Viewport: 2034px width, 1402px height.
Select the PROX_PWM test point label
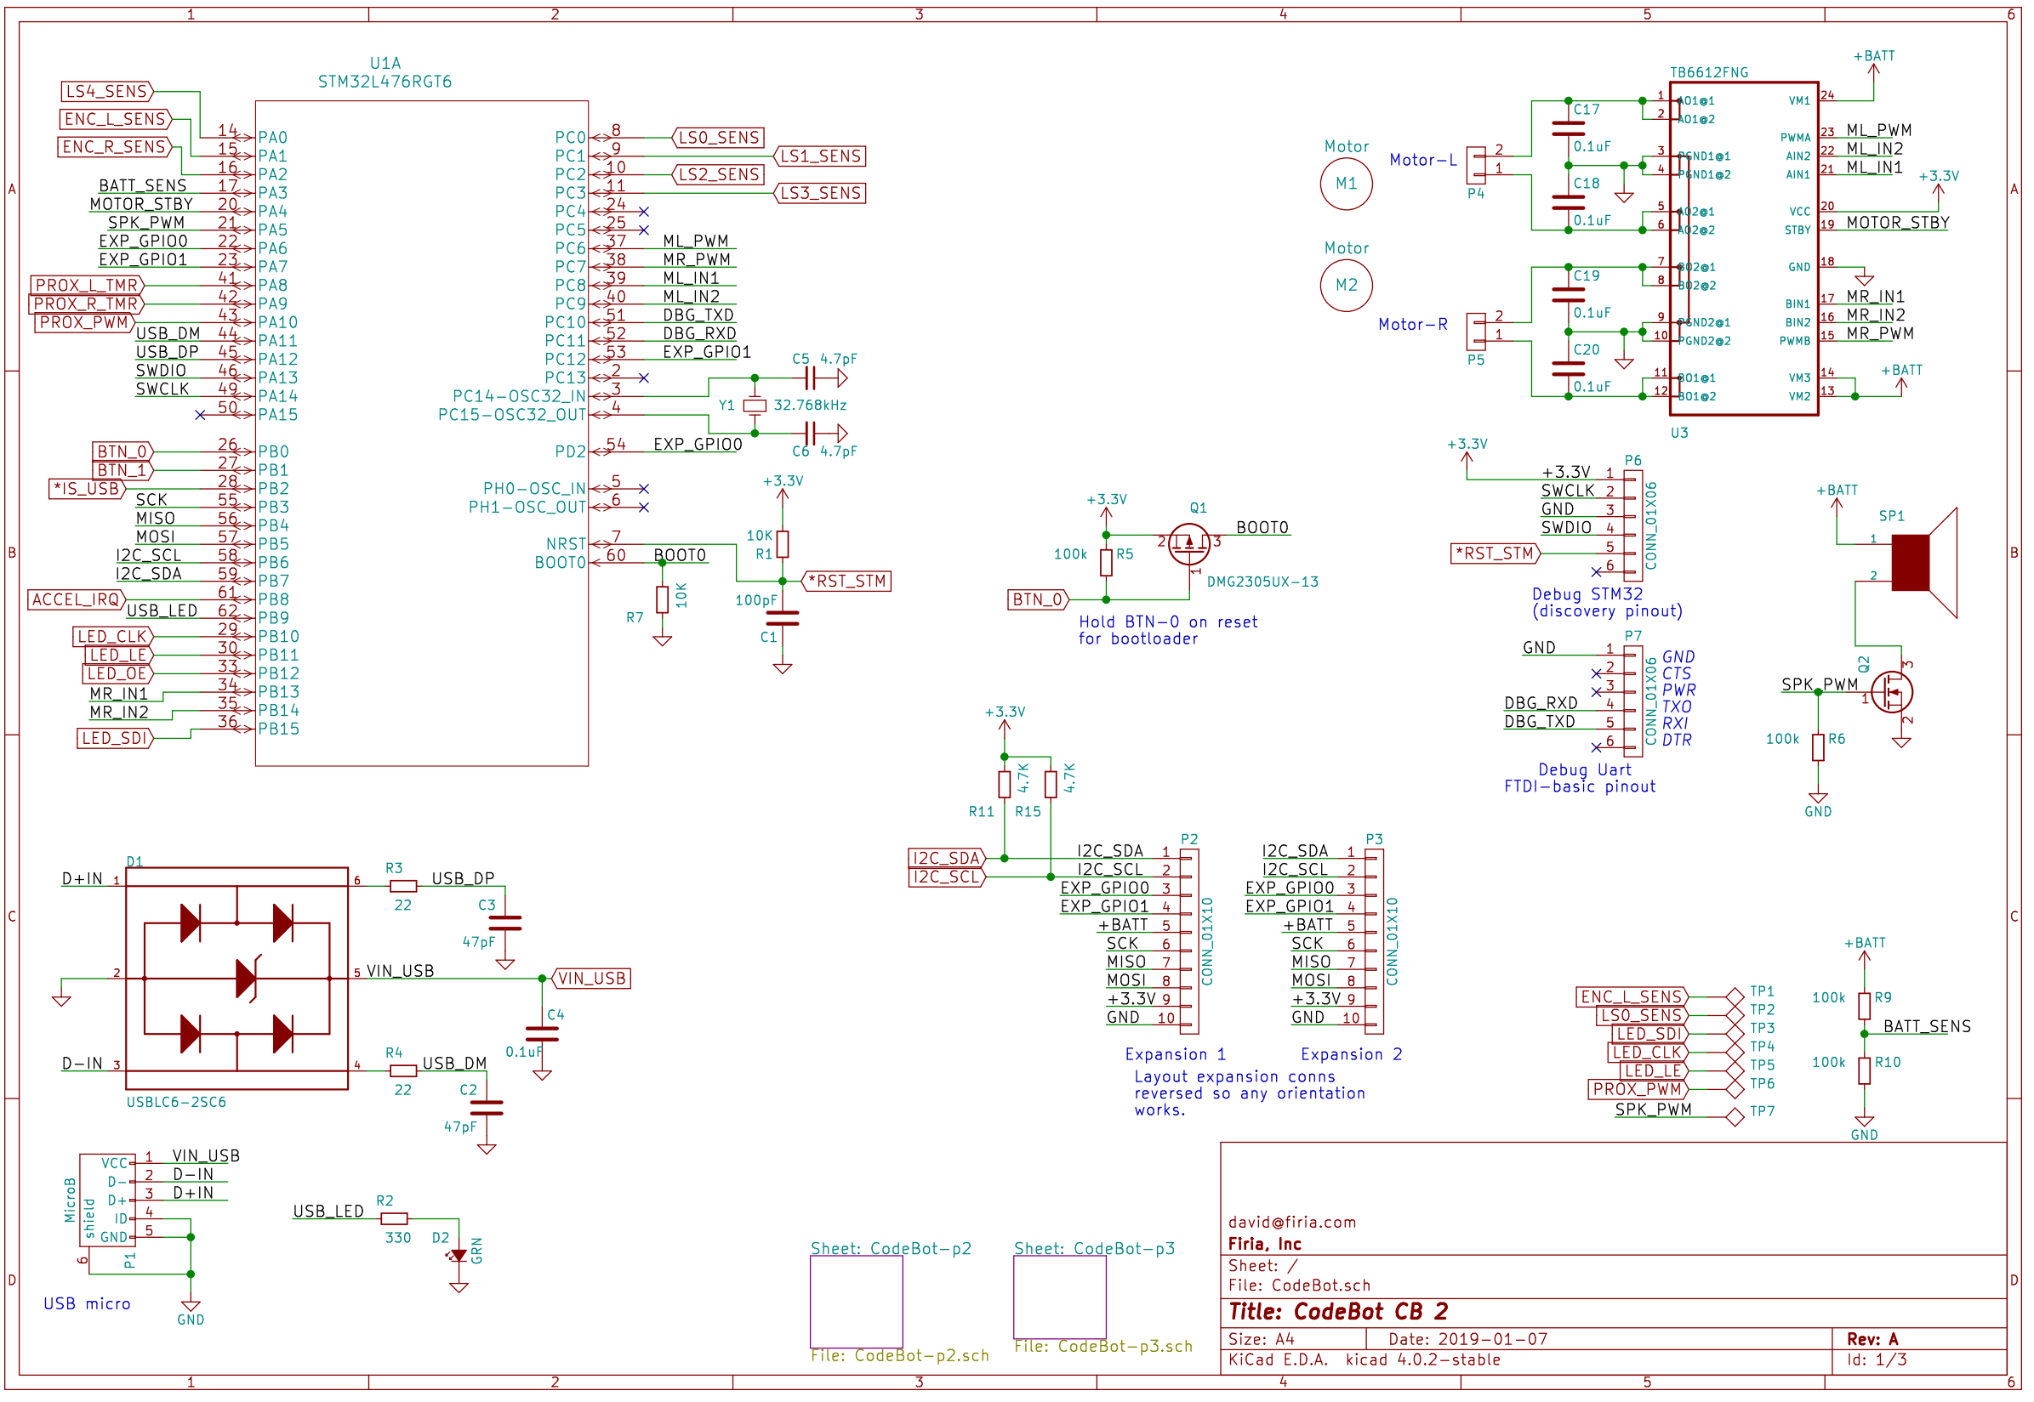pyautogui.click(x=1637, y=1089)
